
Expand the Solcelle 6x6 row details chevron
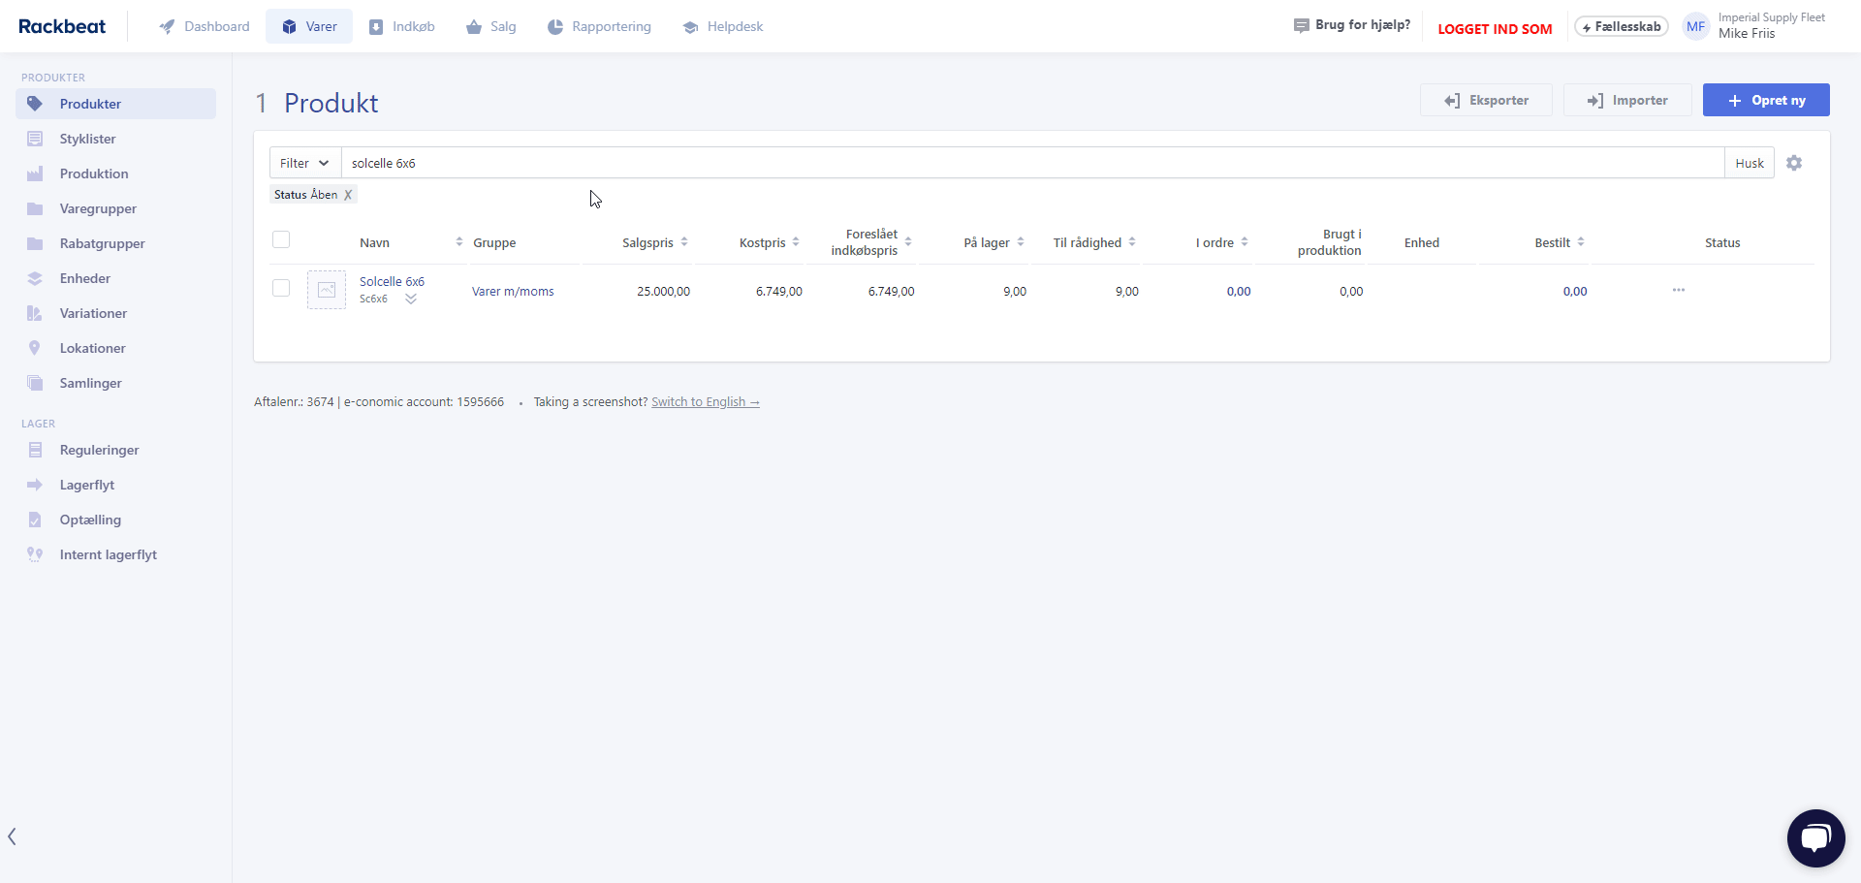(411, 300)
